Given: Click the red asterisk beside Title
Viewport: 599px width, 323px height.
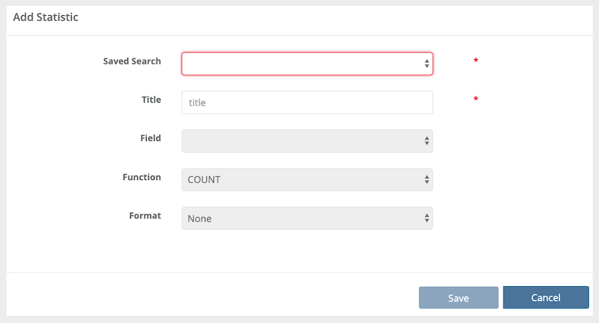Looking at the screenshot, I should point(475,100).
